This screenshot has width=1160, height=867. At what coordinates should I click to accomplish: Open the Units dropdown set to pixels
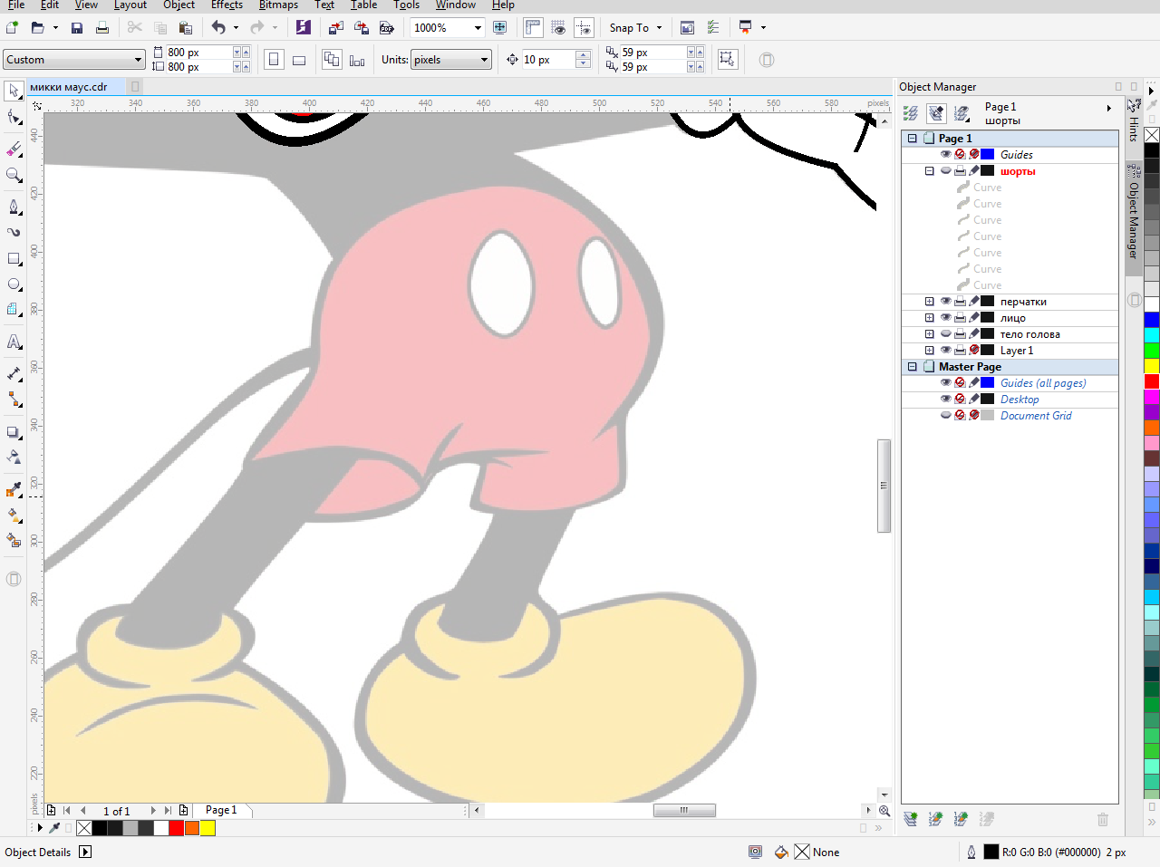(484, 60)
